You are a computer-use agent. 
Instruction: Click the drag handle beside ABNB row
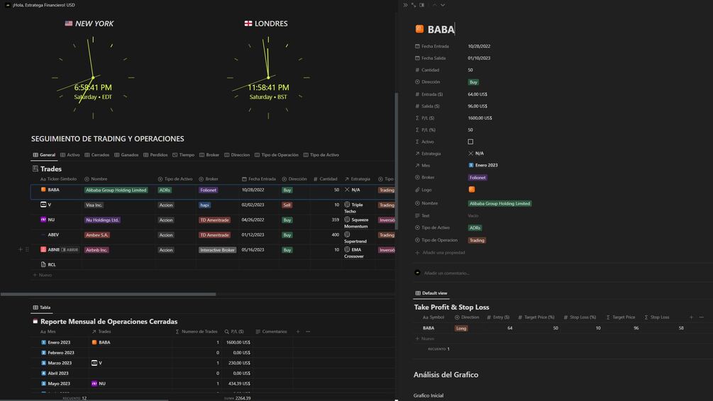point(27,249)
